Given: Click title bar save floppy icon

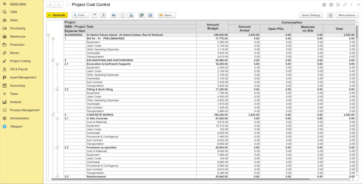Looking at the screenshot, I should click(324, 5).
